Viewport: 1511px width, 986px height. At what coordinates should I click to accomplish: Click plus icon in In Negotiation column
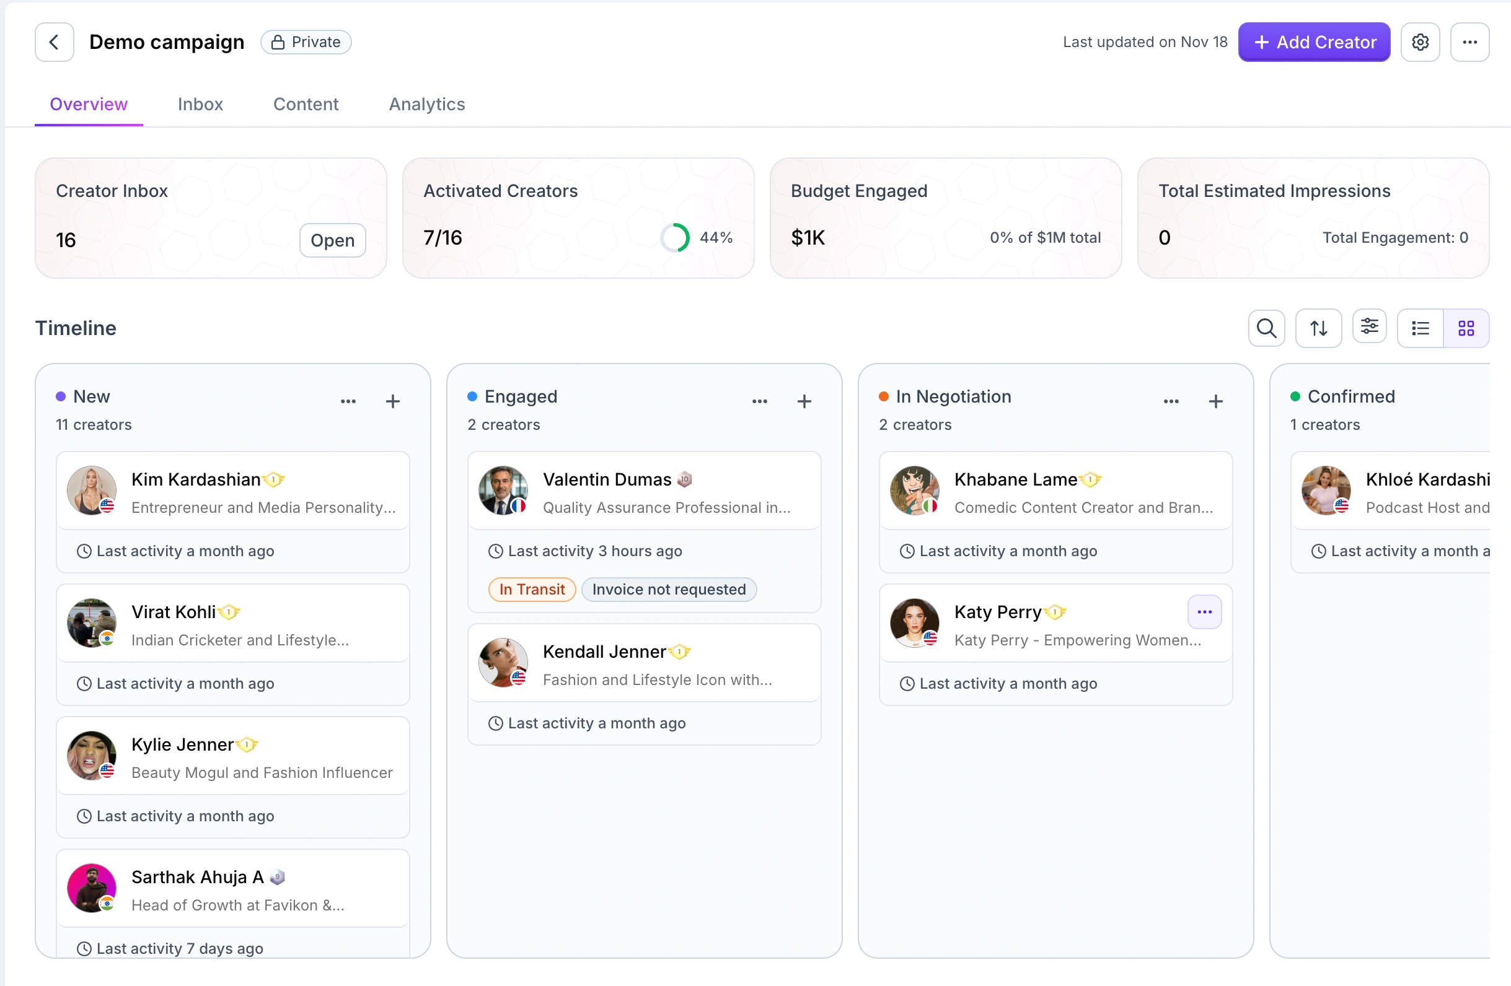1215,401
